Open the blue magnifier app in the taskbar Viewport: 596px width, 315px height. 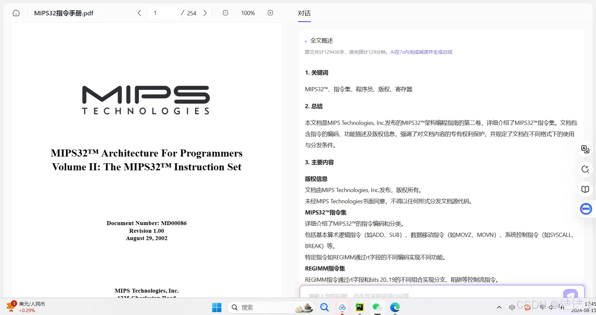[x=325, y=307]
